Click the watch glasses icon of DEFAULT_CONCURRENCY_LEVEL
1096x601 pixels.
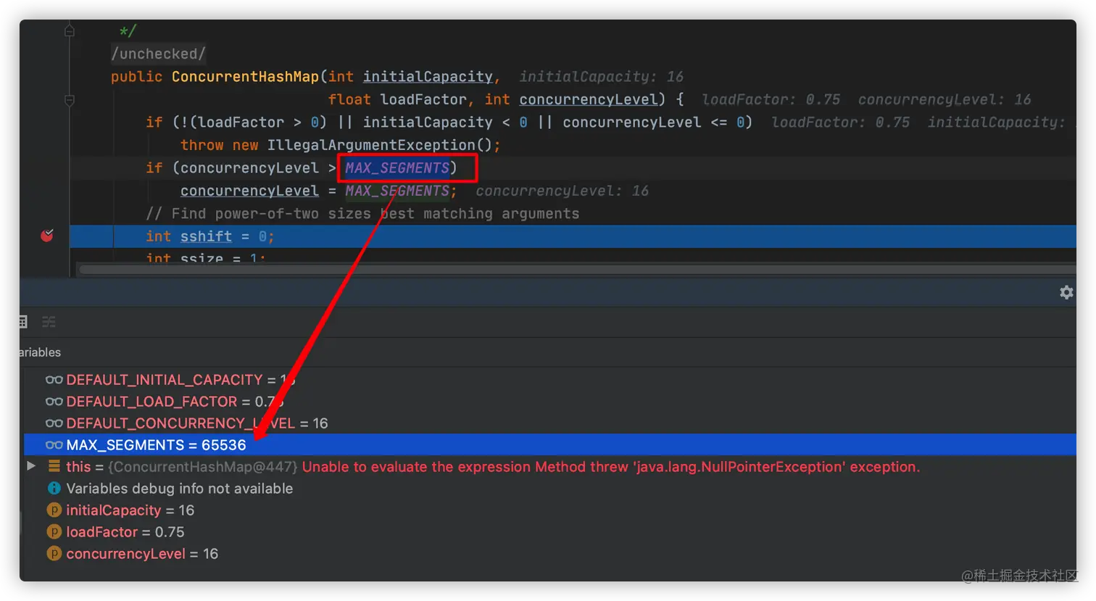54,423
